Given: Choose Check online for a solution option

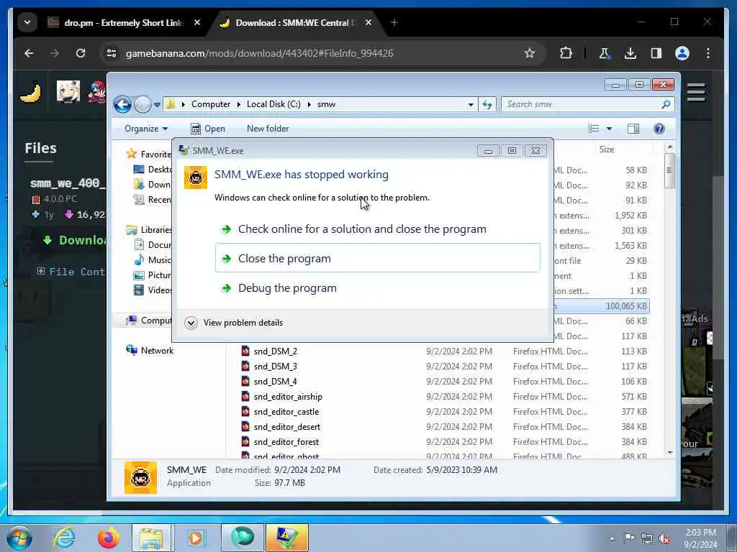Looking at the screenshot, I should tap(362, 229).
